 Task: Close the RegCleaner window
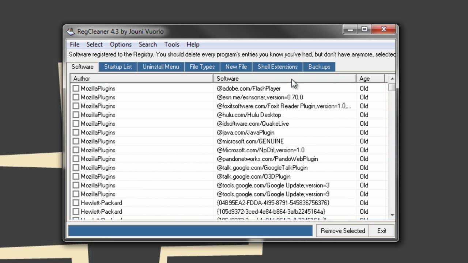click(x=384, y=30)
